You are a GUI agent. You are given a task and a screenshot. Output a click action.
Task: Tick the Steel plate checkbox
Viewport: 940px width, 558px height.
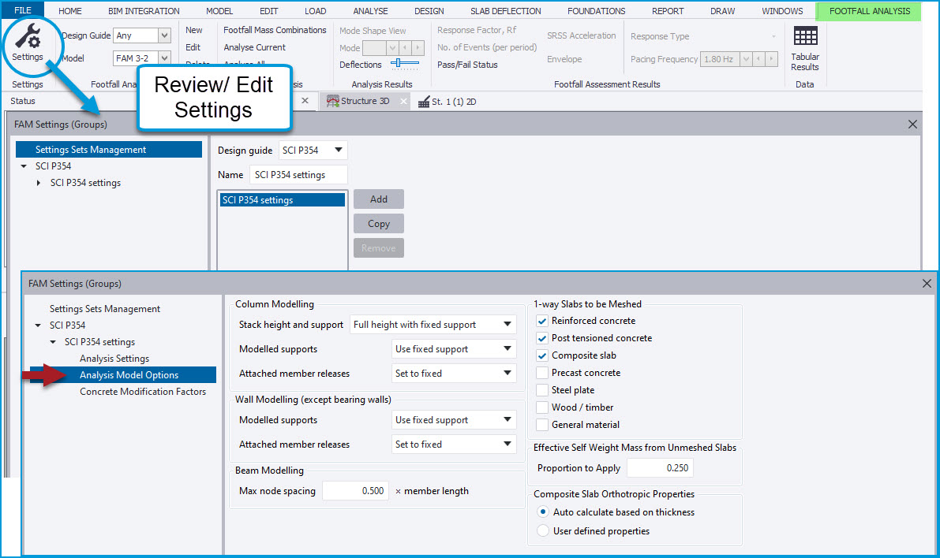[542, 390]
